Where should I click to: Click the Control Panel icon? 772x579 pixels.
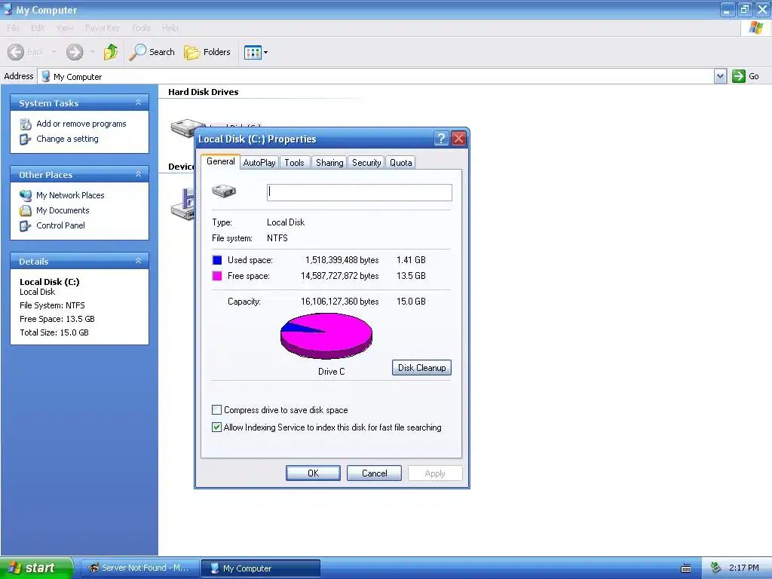coord(26,226)
